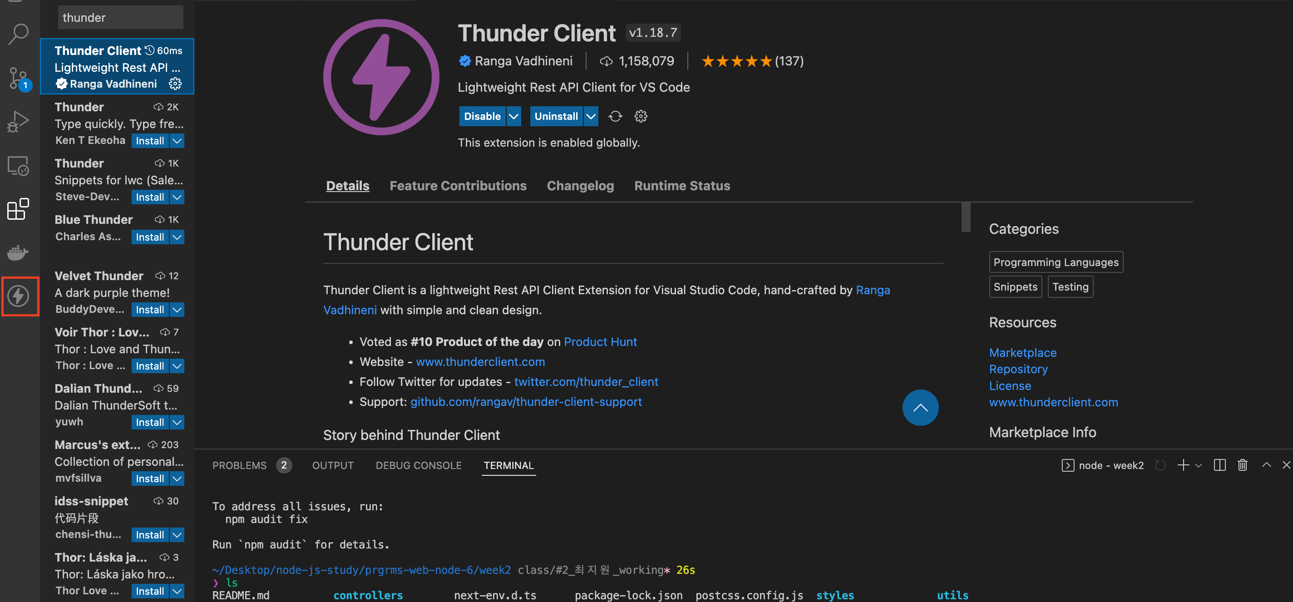
Task: Kill terminal with trash icon
Action: 1242,465
